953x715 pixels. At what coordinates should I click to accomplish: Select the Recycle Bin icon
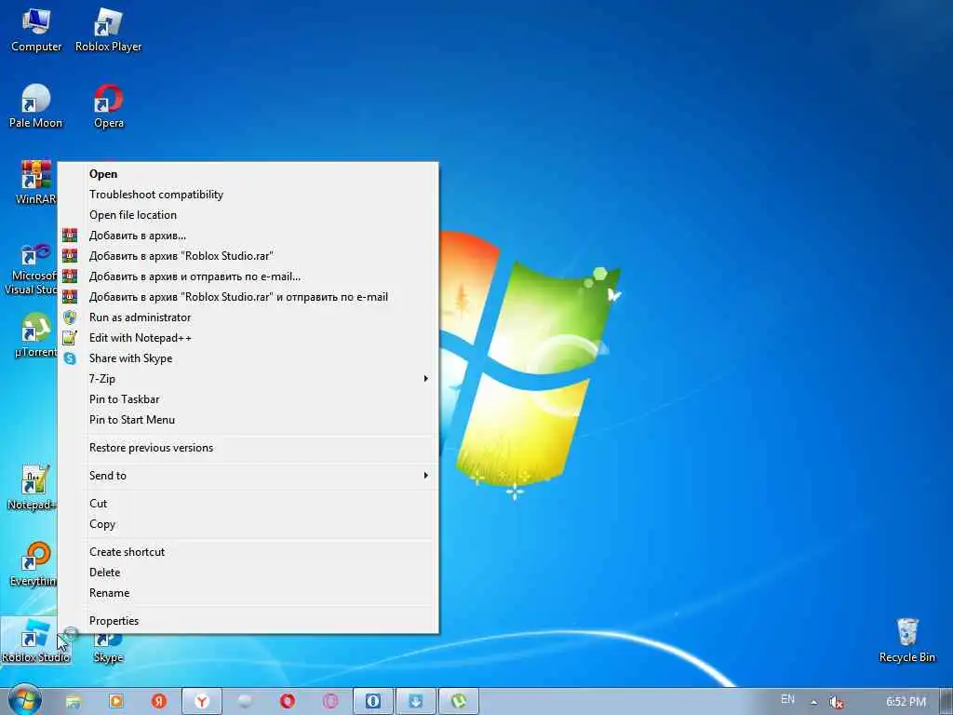pyautogui.click(x=906, y=641)
